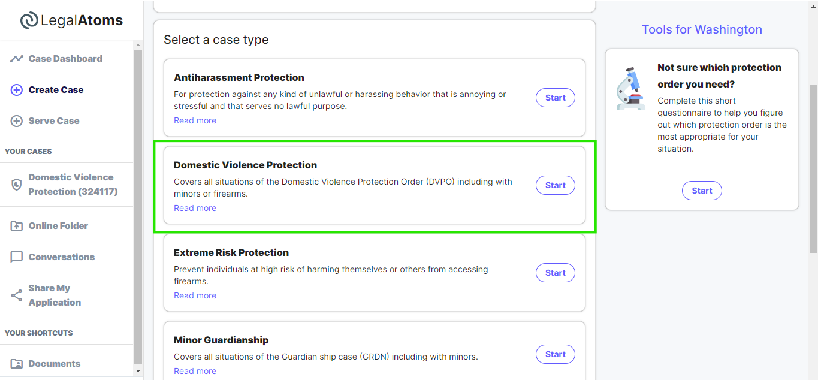
Task: Start an Antiharassment Protection case
Action: coord(555,98)
